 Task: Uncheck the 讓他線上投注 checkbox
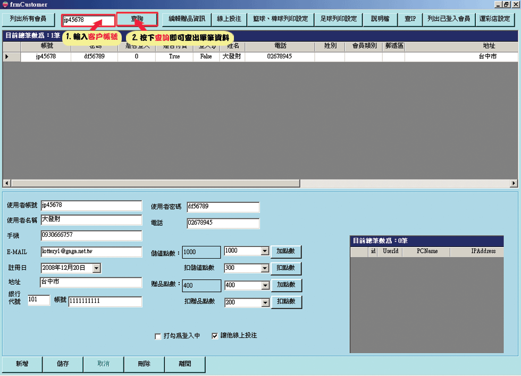pos(215,336)
